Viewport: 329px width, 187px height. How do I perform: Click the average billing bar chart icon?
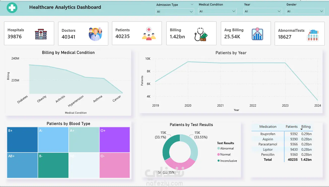point(257,34)
